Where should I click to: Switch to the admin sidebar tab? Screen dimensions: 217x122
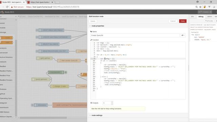(x=210, y=17)
